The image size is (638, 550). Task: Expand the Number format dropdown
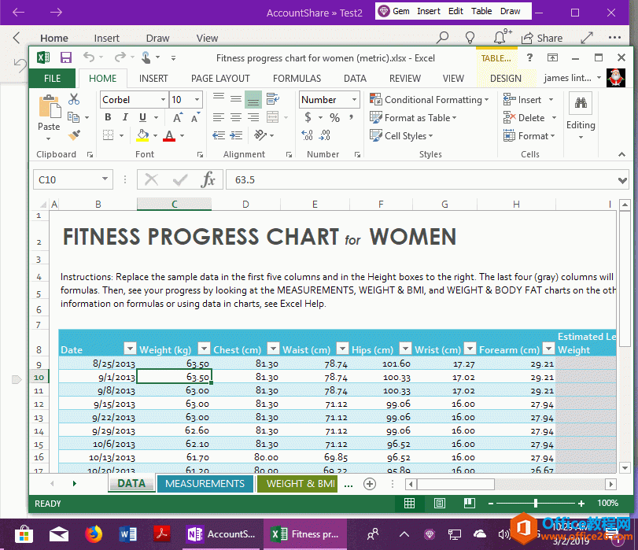click(x=353, y=100)
